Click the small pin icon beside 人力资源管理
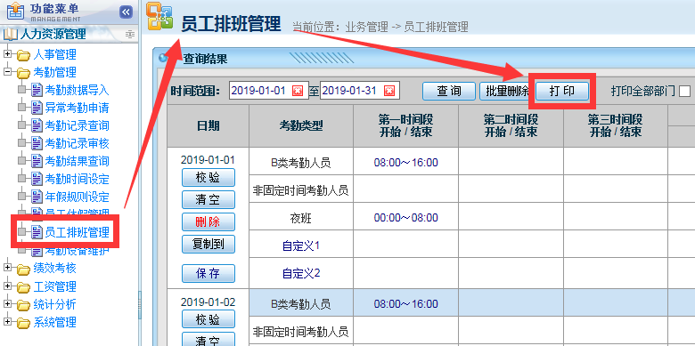This screenshot has height=346, width=695. point(129,34)
